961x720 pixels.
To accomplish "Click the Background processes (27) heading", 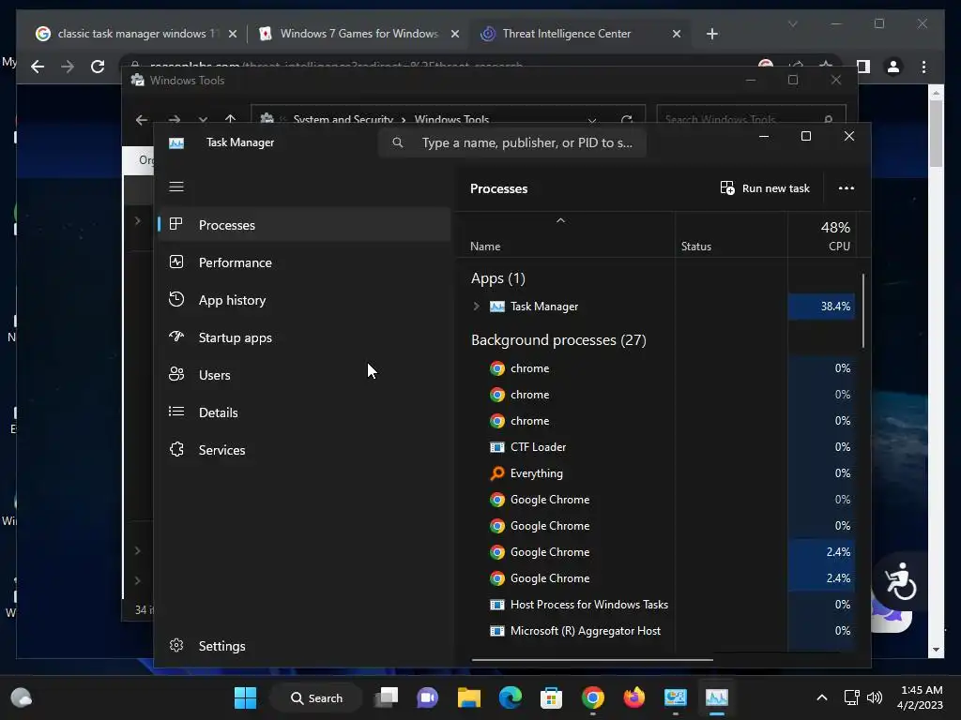I will pos(558,339).
